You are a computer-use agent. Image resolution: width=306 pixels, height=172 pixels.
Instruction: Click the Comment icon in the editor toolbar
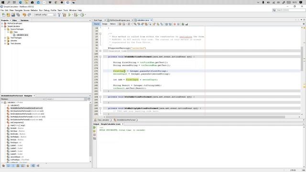(183, 24)
